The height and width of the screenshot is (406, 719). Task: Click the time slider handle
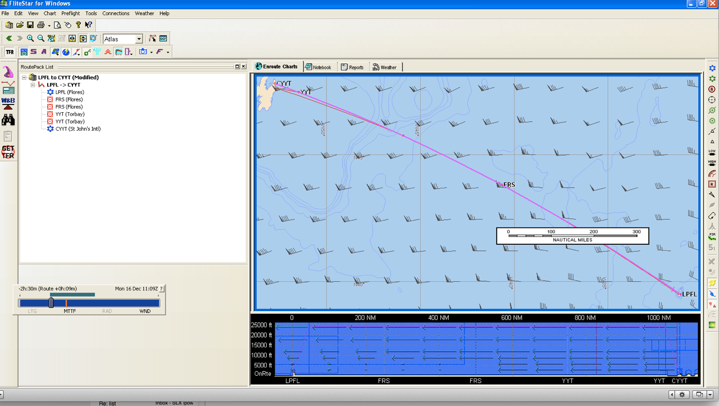(x=51, y=303)
